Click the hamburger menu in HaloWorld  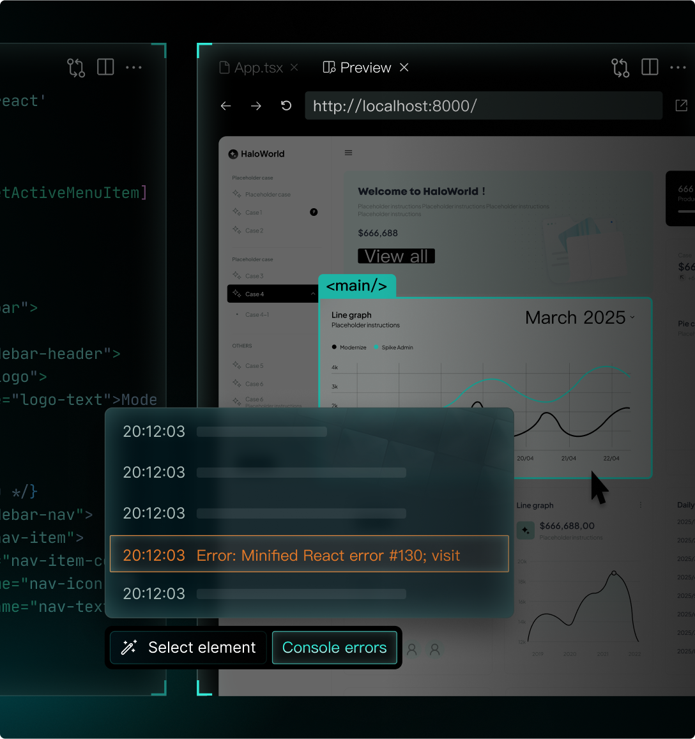pos(349,153)
